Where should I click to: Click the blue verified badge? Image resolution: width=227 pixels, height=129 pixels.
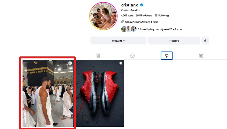(142, 5)
